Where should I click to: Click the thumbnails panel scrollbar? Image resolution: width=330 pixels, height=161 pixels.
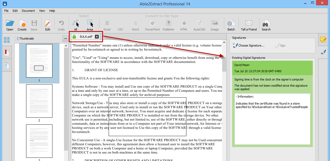click(66, 99)
